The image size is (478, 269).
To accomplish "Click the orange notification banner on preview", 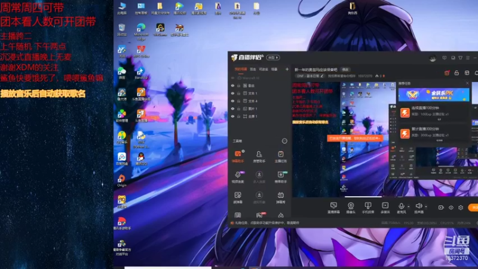I will [355, 138].
